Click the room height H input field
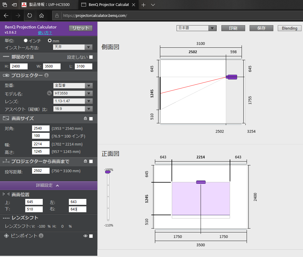303x257 pixels. 19,66
